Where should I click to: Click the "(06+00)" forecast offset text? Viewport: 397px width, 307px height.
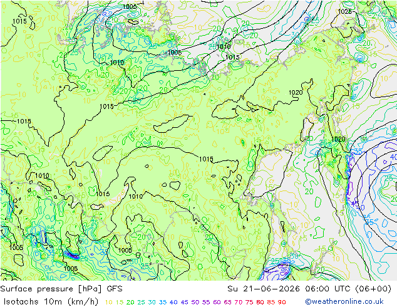373,289
